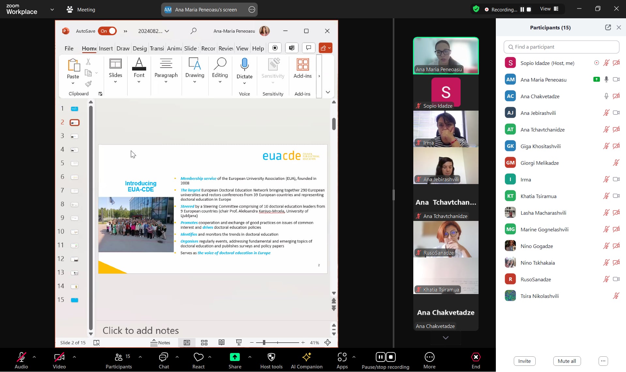This screenshot has width=626, height=372.
Task: Click Fit slide to window icon
Action: (328, 342)
